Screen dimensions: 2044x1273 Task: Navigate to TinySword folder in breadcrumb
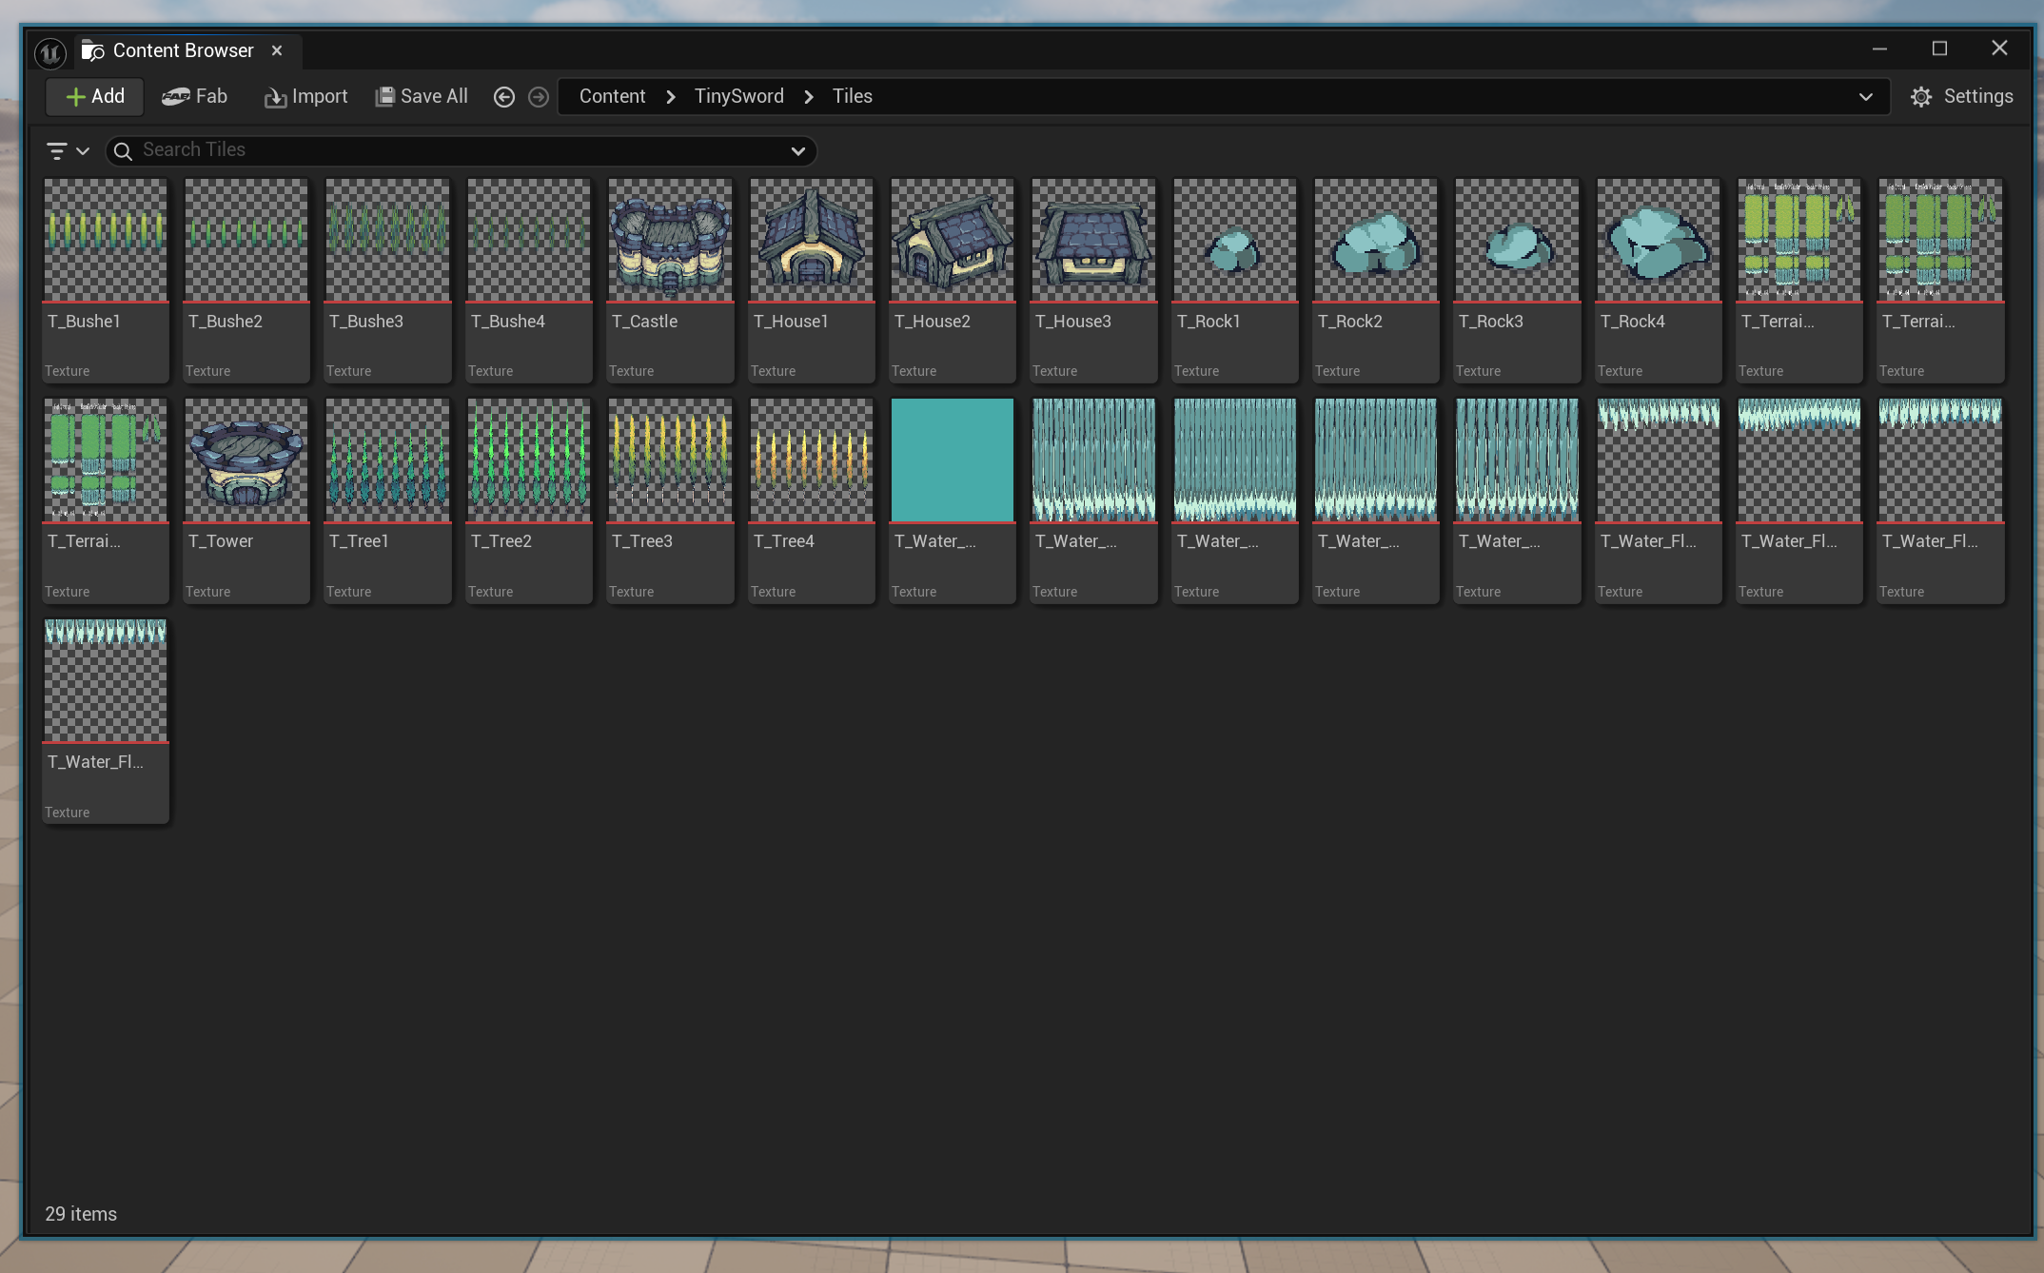pyautogui.click(x=738, y=96)
